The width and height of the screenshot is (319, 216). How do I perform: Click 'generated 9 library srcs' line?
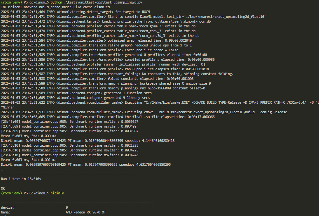click(127, 98)
